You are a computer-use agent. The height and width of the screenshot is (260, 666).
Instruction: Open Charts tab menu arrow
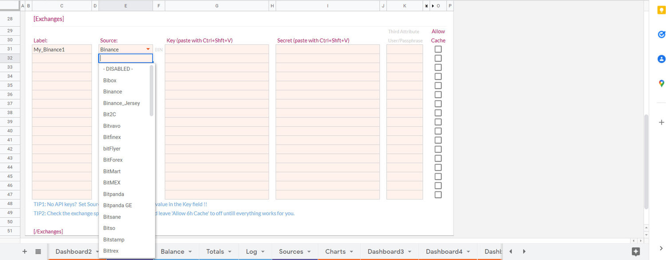coord(351,252)
